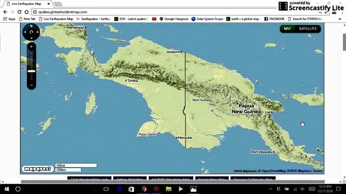
Task: Open a new browser tab
Action: [x=58, y=4]
